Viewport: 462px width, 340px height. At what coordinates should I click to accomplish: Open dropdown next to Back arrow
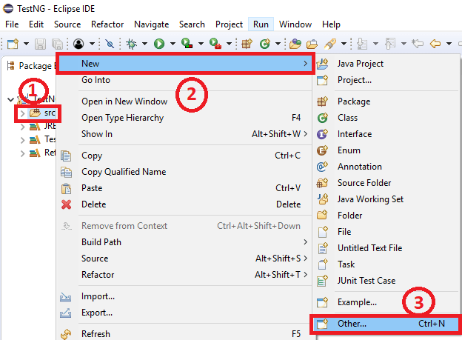pos(449,44)
